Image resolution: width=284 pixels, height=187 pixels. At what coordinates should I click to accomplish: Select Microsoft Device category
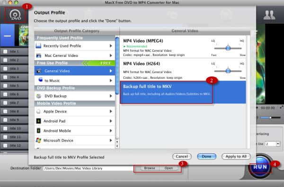click(75, 140)
